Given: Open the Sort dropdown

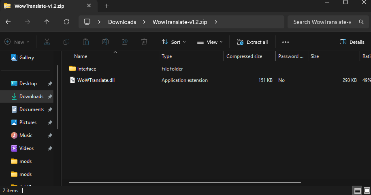Looking at the screenshot, I should pyautogui.click(x=174, y=42).
